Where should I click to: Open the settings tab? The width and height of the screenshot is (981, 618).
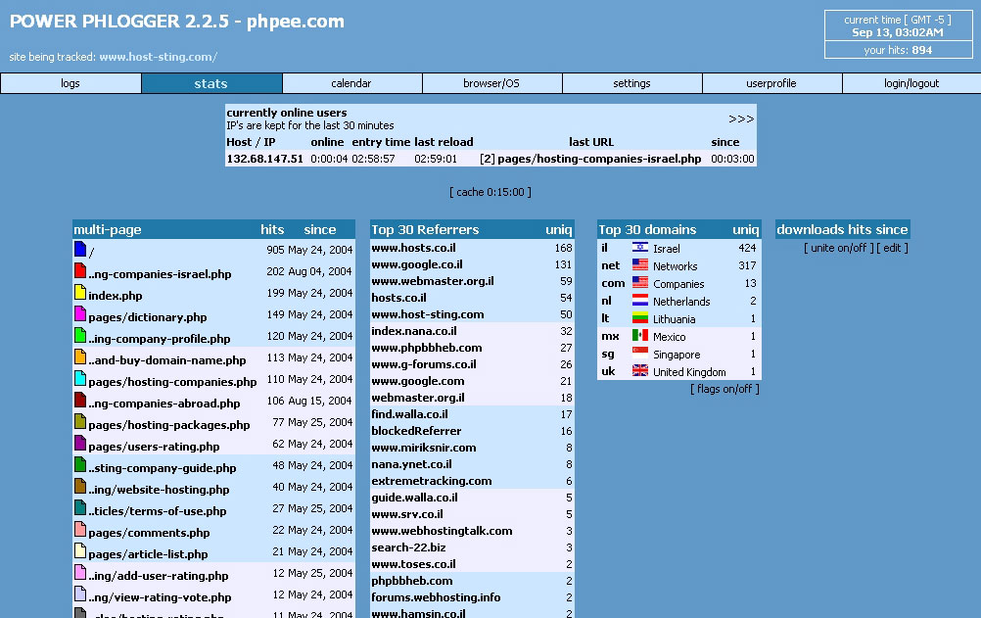[631, 83]
